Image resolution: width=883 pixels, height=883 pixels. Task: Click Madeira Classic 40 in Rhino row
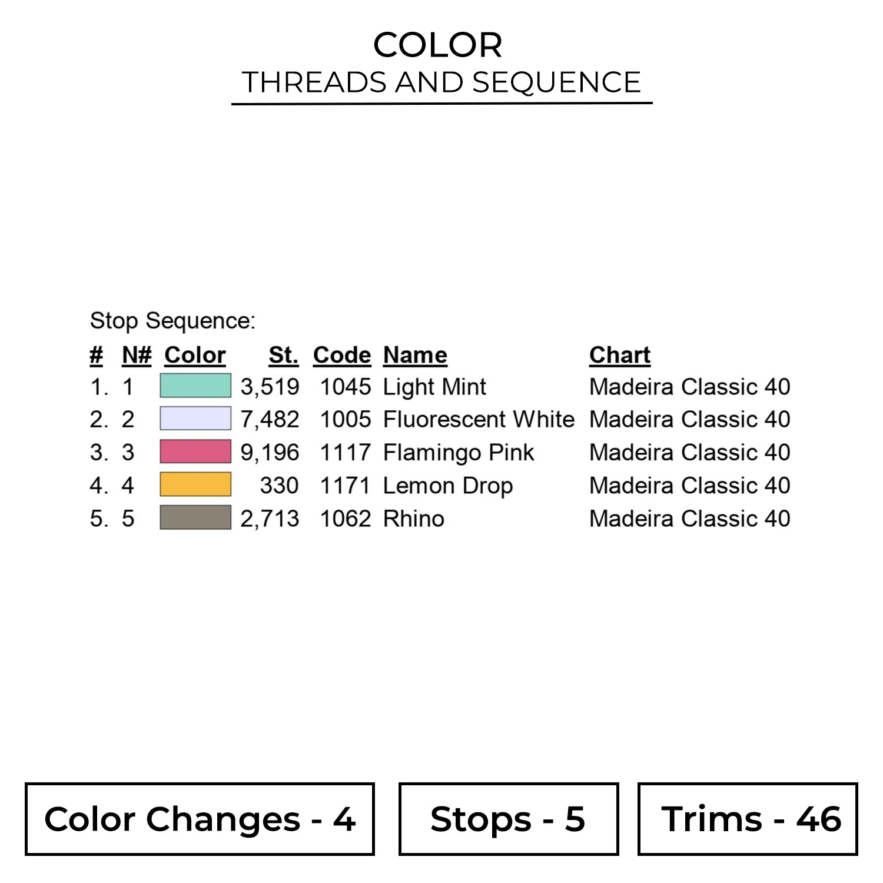(690, 519)
